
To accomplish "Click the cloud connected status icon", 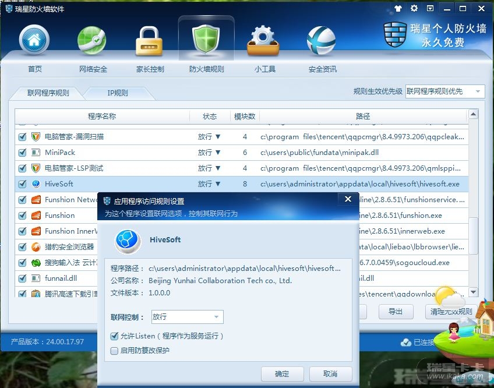I will (406, 343).
